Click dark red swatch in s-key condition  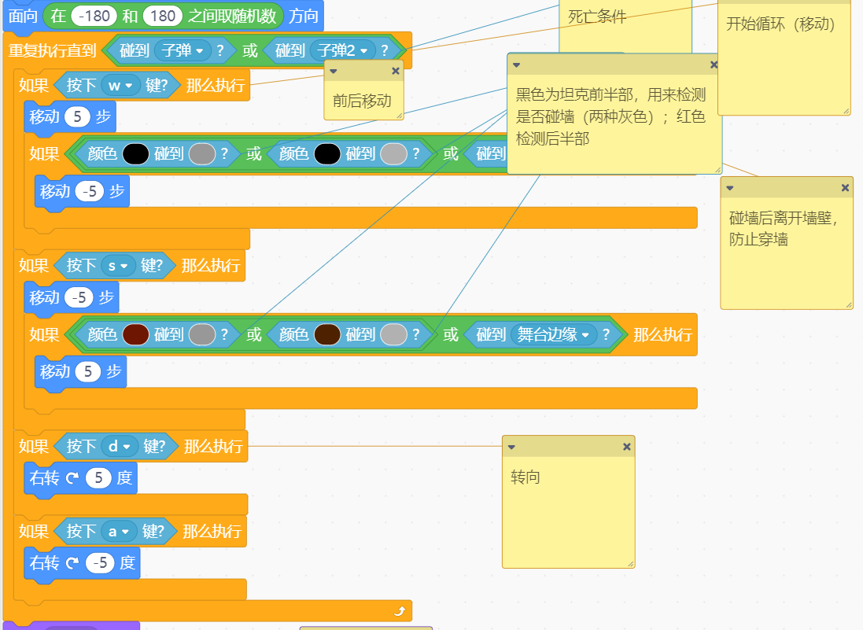135,334
